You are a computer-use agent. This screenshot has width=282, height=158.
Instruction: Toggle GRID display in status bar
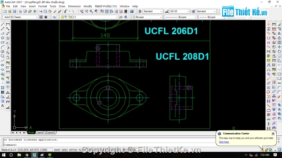click(64, 150)
